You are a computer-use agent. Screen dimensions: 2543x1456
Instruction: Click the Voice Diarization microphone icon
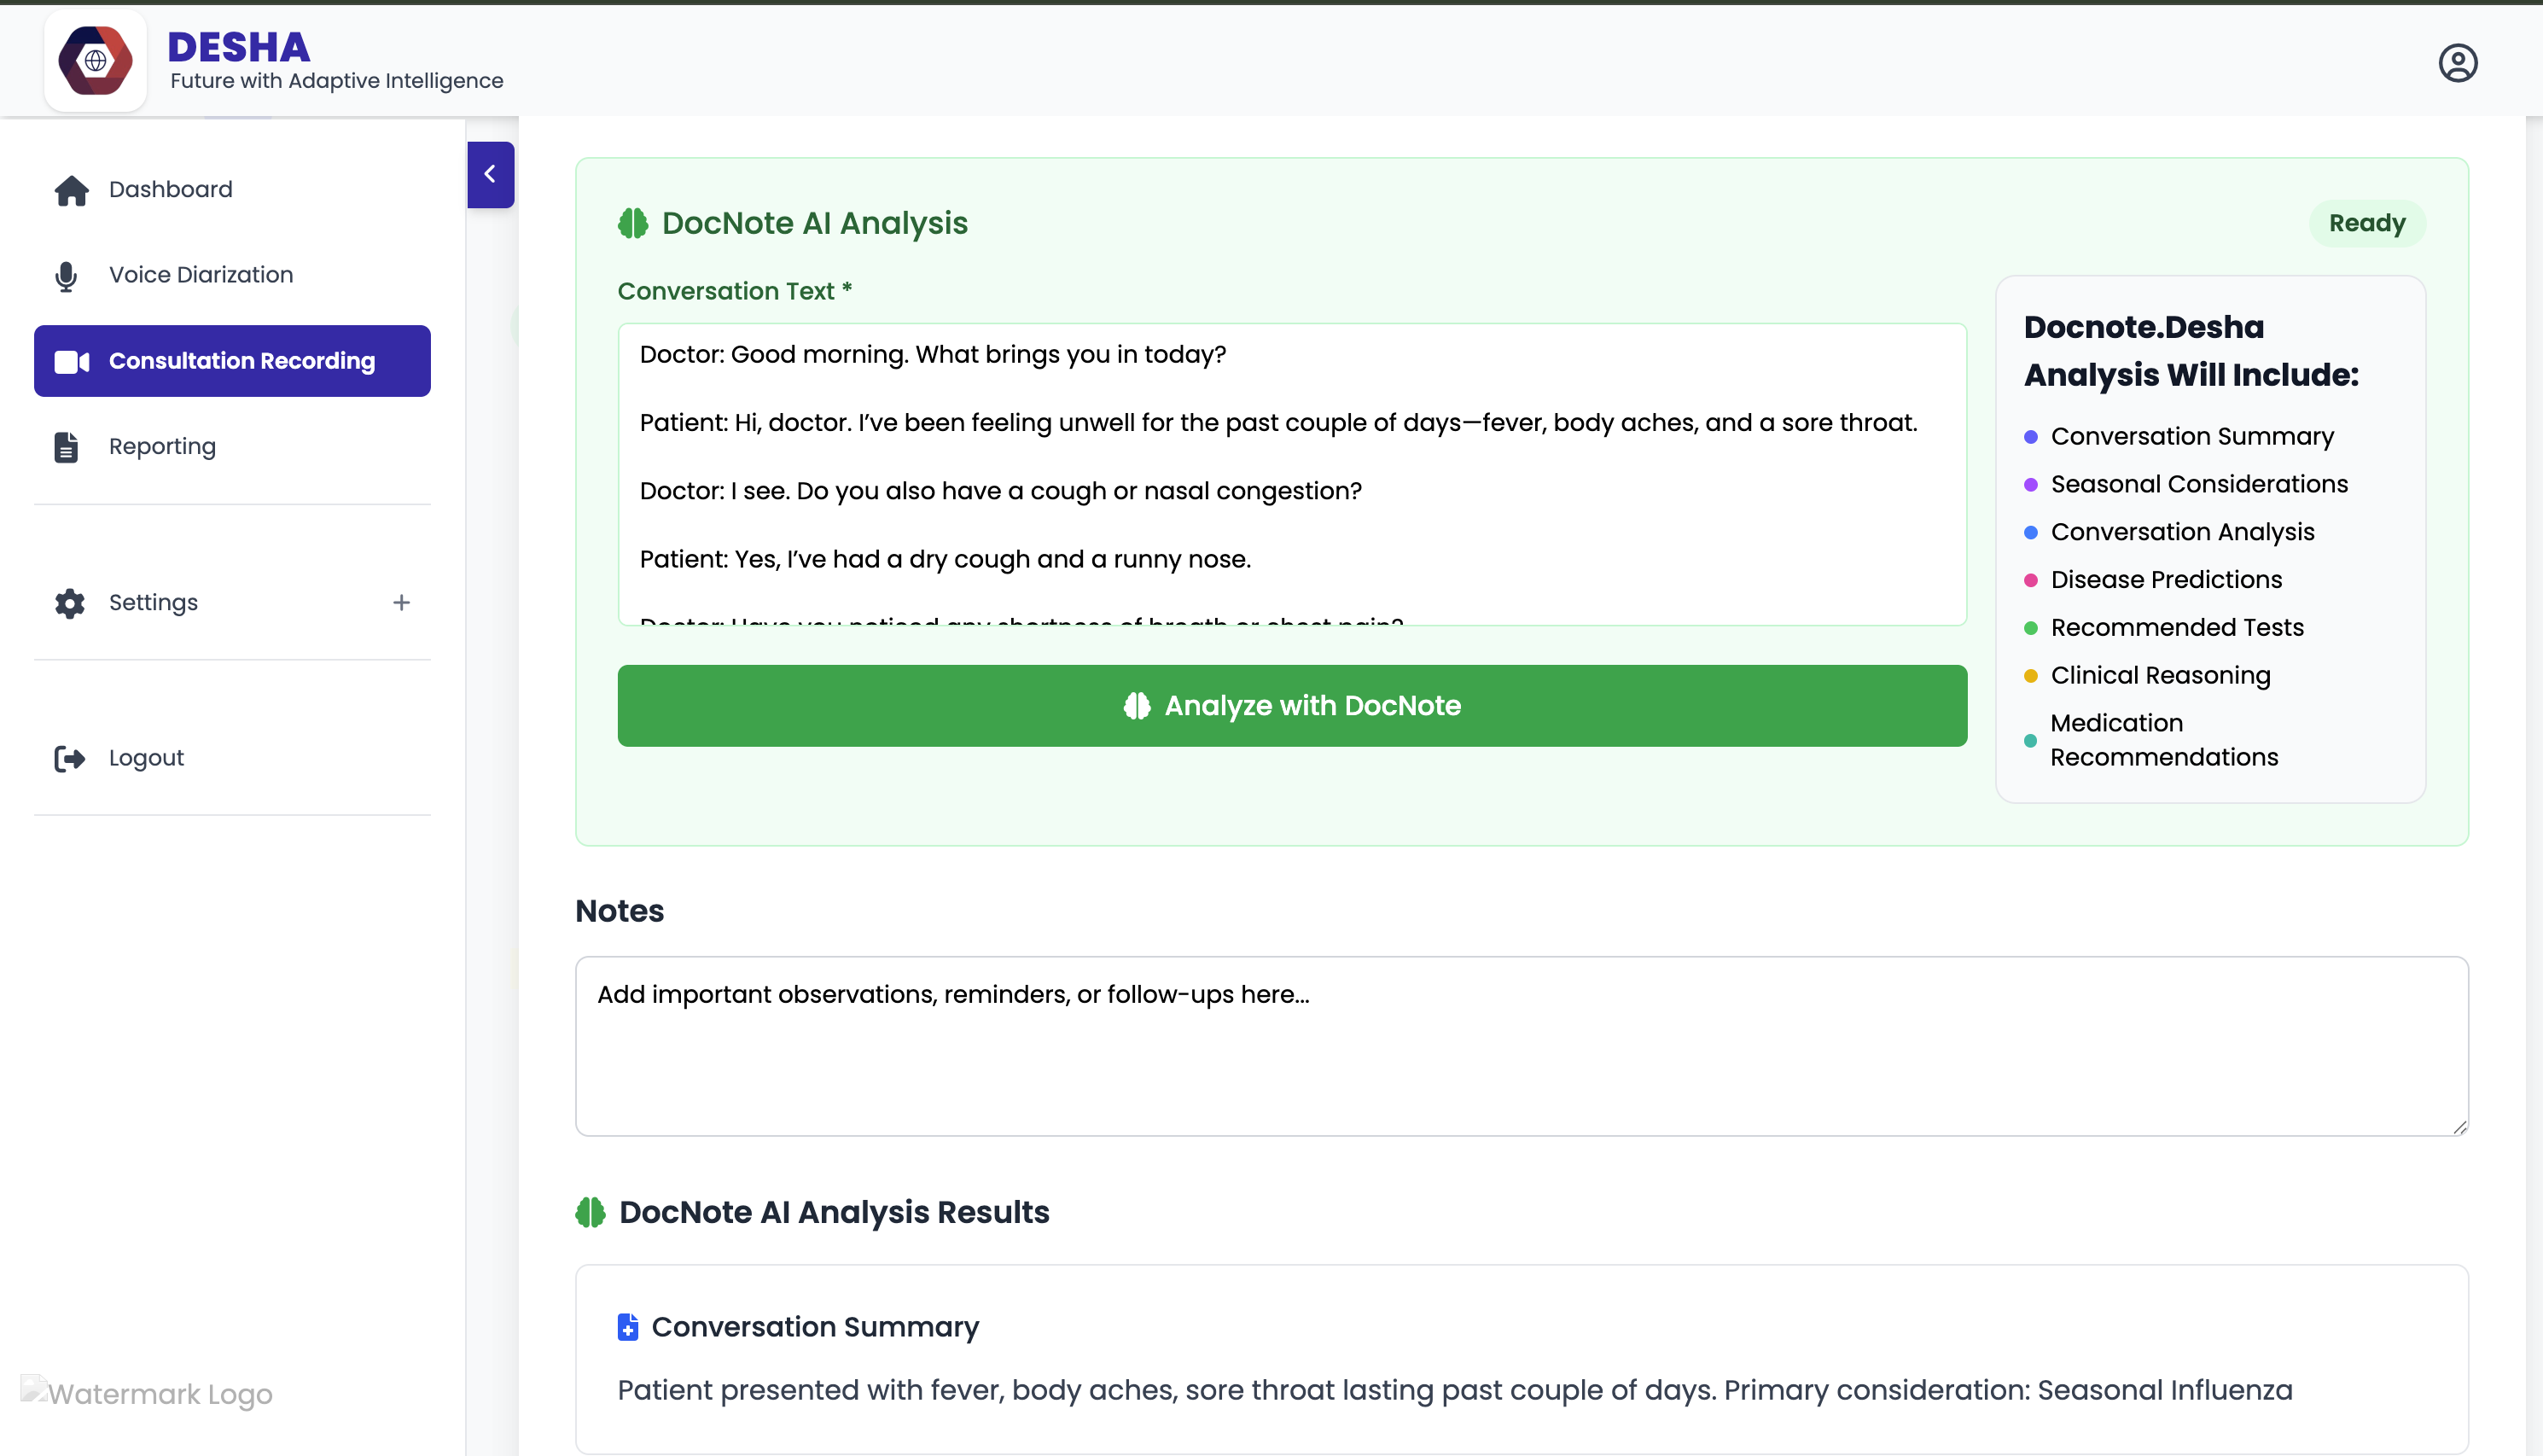click(x=66, y=276)
